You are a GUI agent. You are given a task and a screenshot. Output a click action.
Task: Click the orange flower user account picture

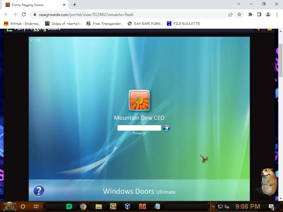coord(139,100)
